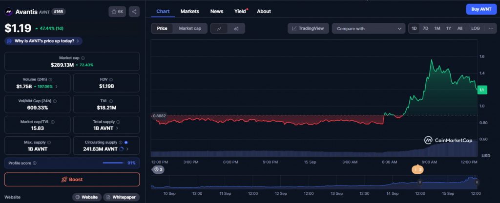Viewport: 500px width, 203px height.
Task: Click the AI icon in price-up question
Action: 10,41
